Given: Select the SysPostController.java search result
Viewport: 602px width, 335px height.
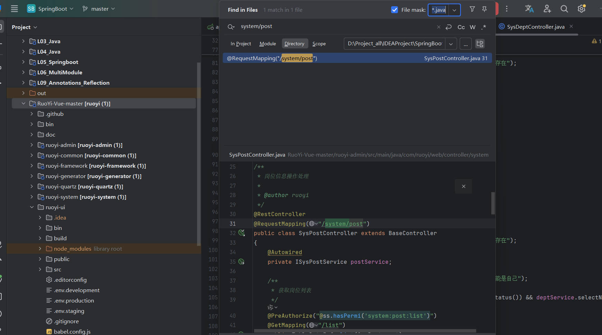Looking at the screenshot, I should 357,58.
